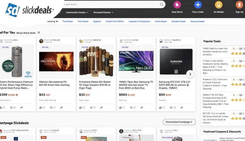Open Panasonic Lumix popular deal

tap(215, 51)
